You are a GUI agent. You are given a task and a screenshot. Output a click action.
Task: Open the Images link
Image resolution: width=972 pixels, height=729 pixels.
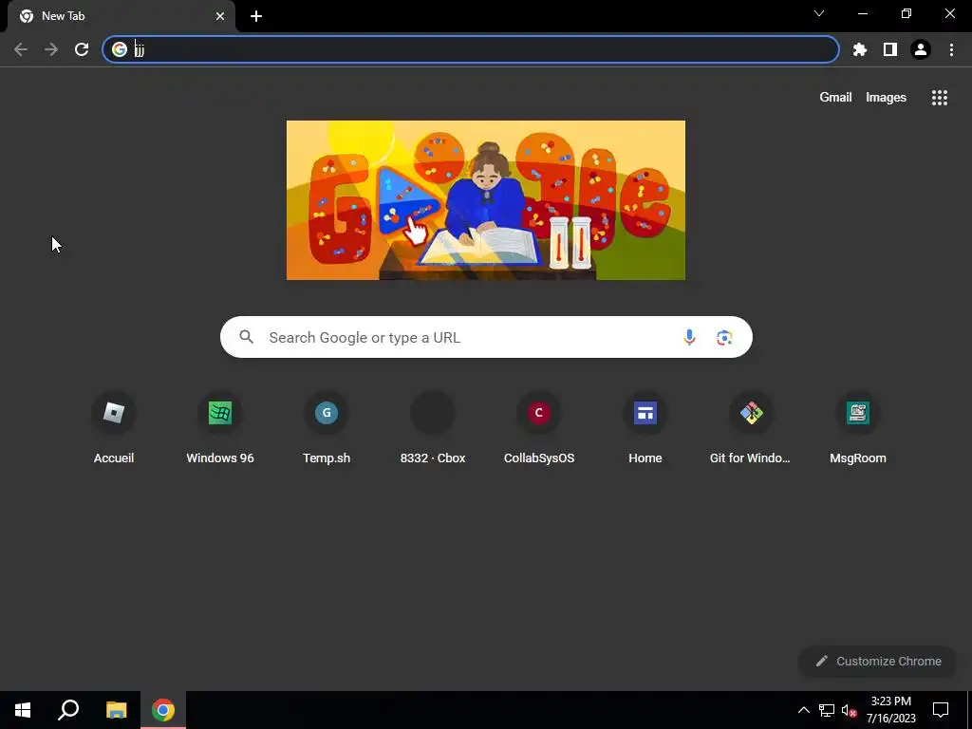pyautogui.click(x=886, y=98)
